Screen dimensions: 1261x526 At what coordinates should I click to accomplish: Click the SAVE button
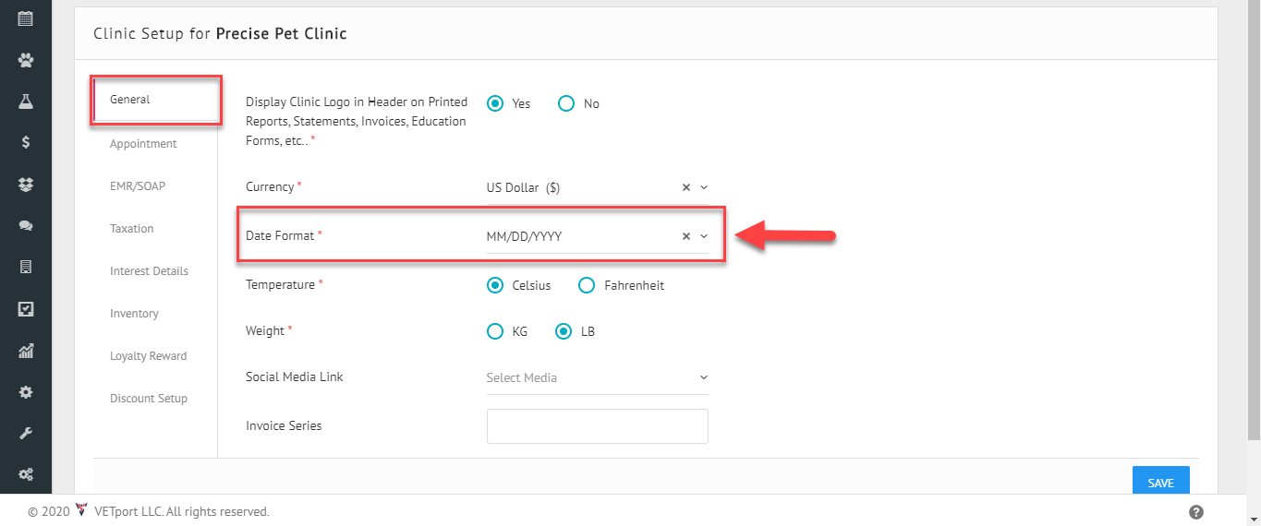point(1161,483)
